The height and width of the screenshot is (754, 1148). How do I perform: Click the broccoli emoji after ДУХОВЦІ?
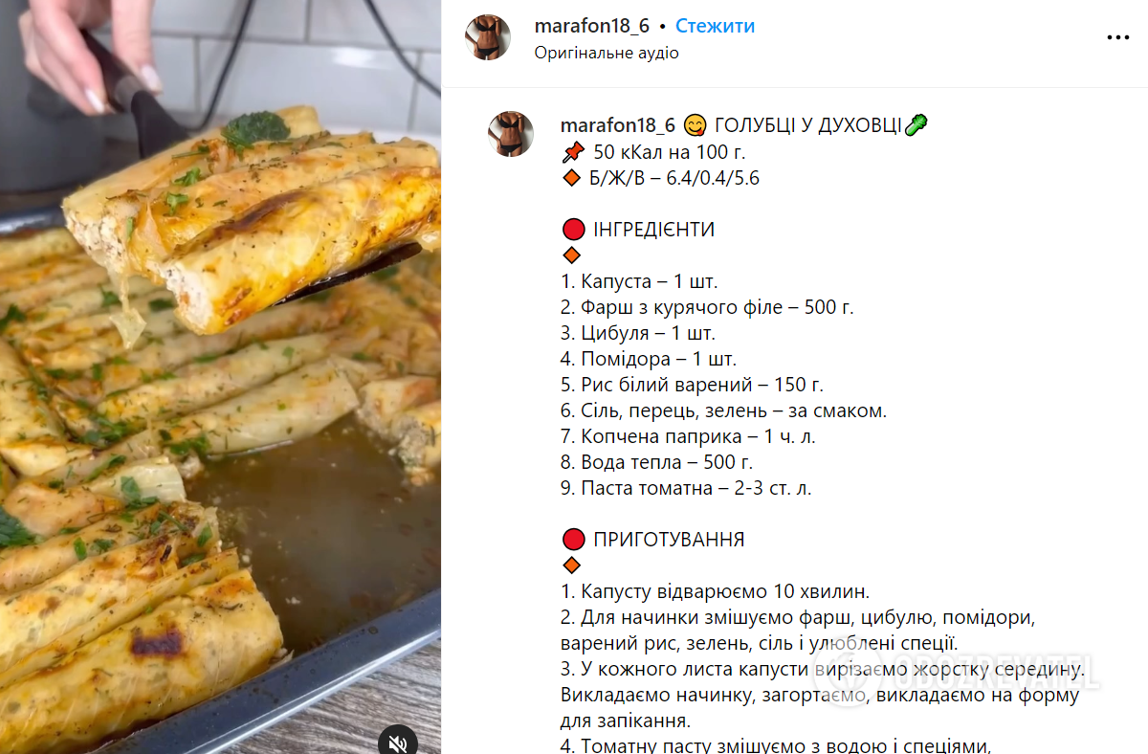(x=916, y=125)
